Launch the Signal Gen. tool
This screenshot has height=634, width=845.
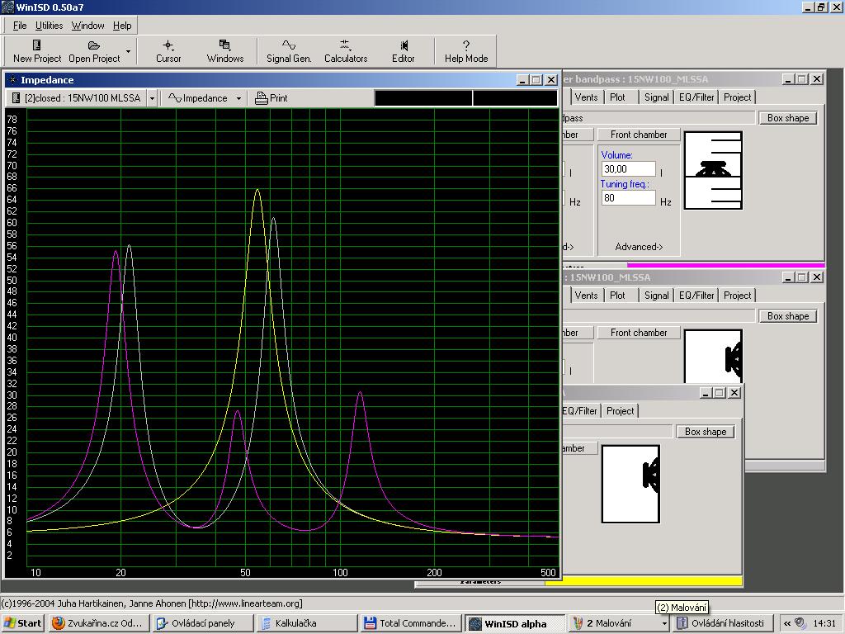click(289, 46)
